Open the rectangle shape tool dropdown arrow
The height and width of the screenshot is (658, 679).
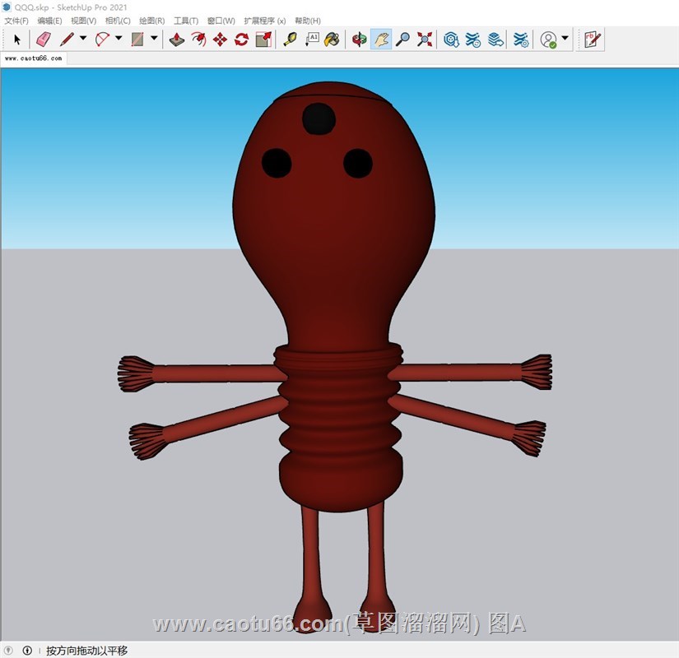[x=154, y=39]
